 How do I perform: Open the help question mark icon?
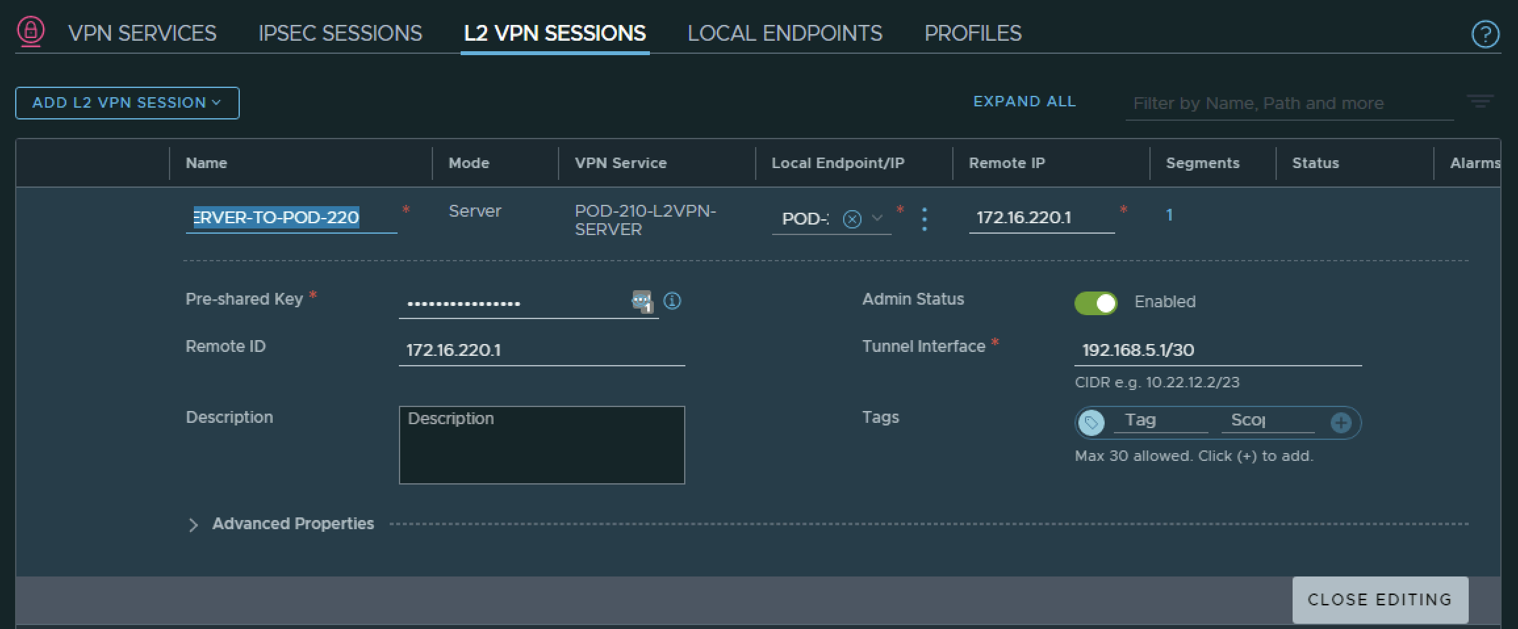(1484, 34)
